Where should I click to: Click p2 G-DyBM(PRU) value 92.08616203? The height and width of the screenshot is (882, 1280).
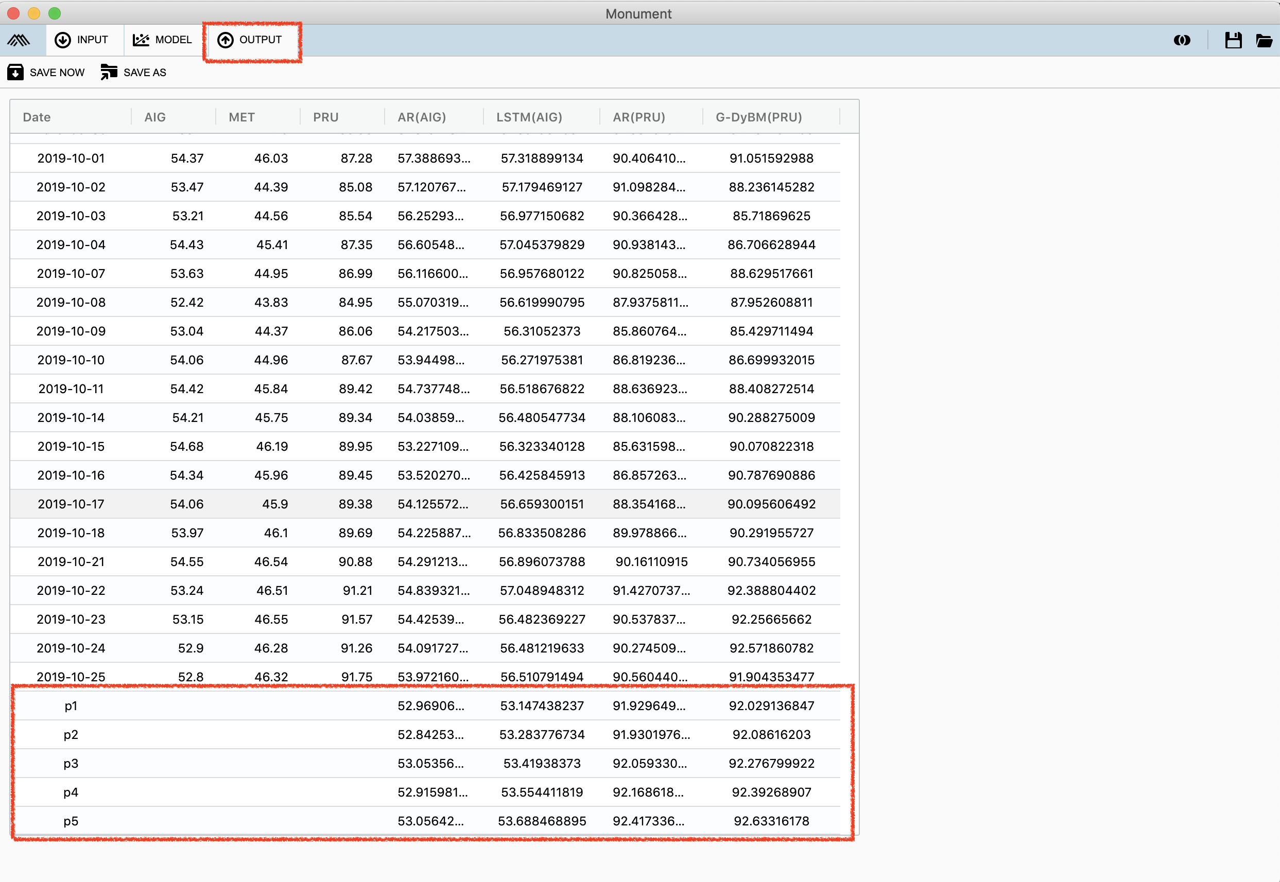771,734
